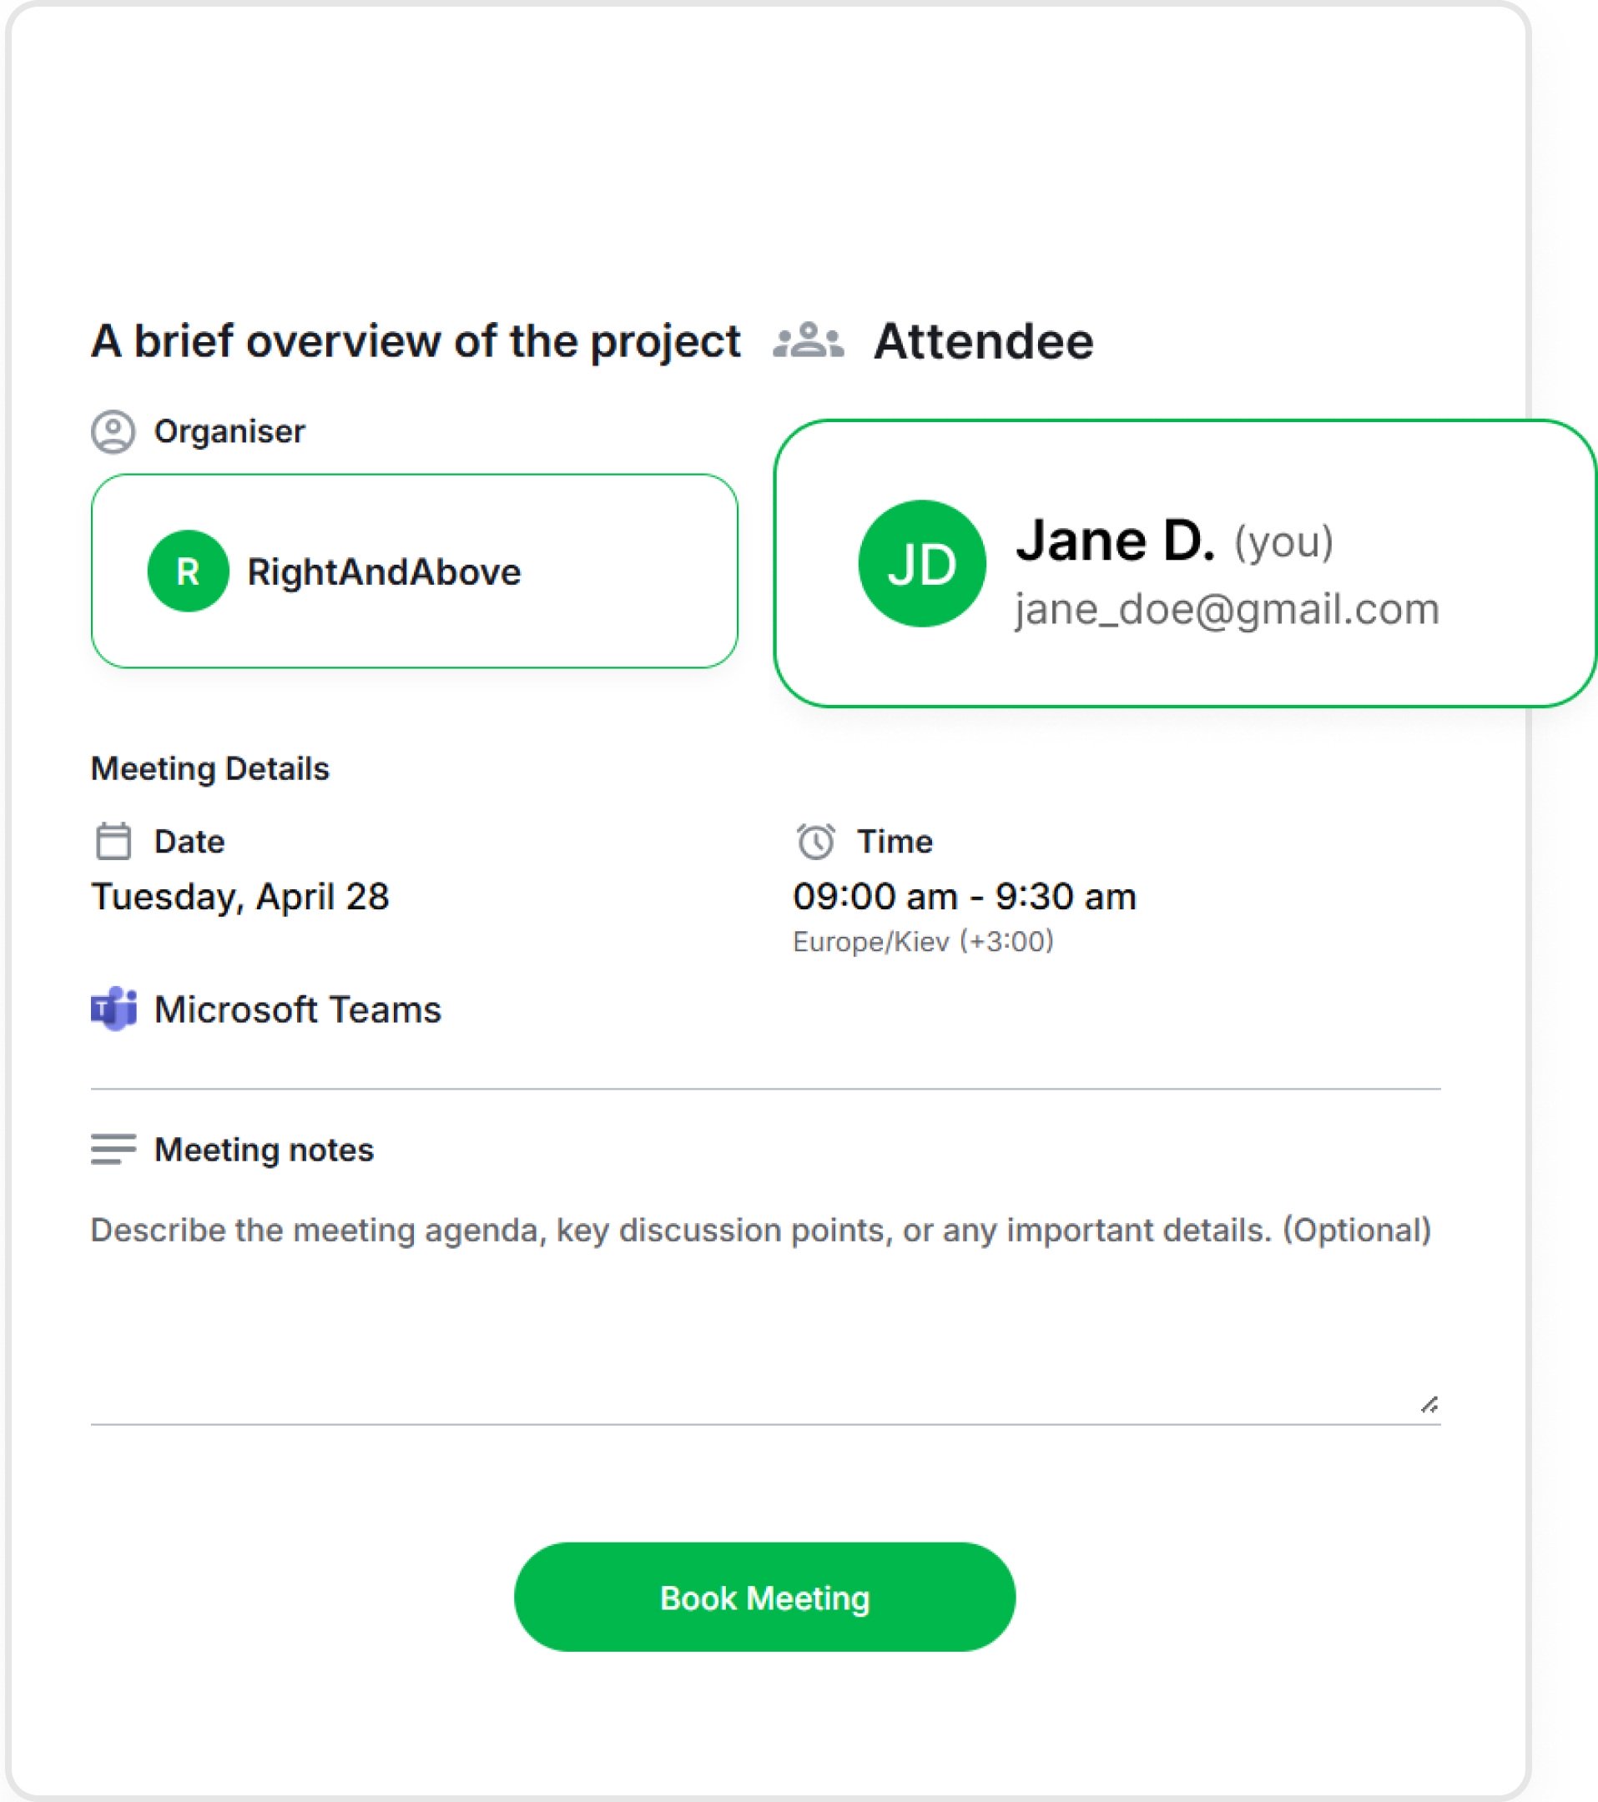Click the Microsoft Teams logo icon
Screen dimensions: 1598x1802
click(113, 1009)
